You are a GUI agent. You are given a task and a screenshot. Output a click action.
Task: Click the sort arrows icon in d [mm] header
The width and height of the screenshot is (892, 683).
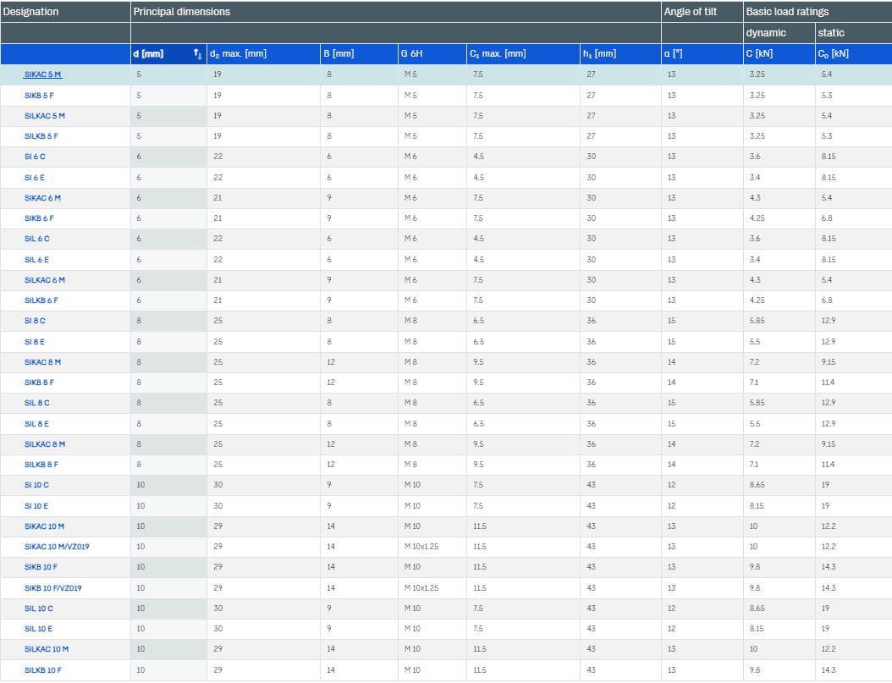(197, 54)
